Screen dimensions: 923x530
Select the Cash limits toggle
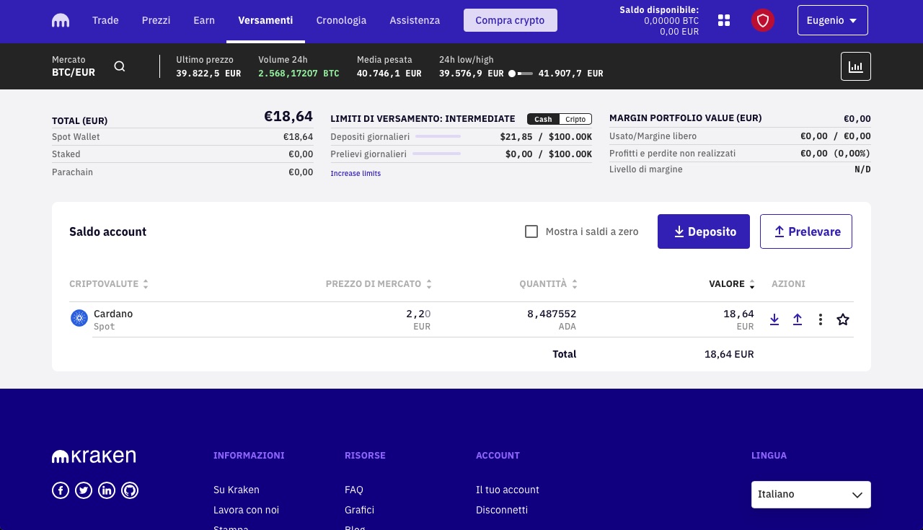click(x=543, y=119)
